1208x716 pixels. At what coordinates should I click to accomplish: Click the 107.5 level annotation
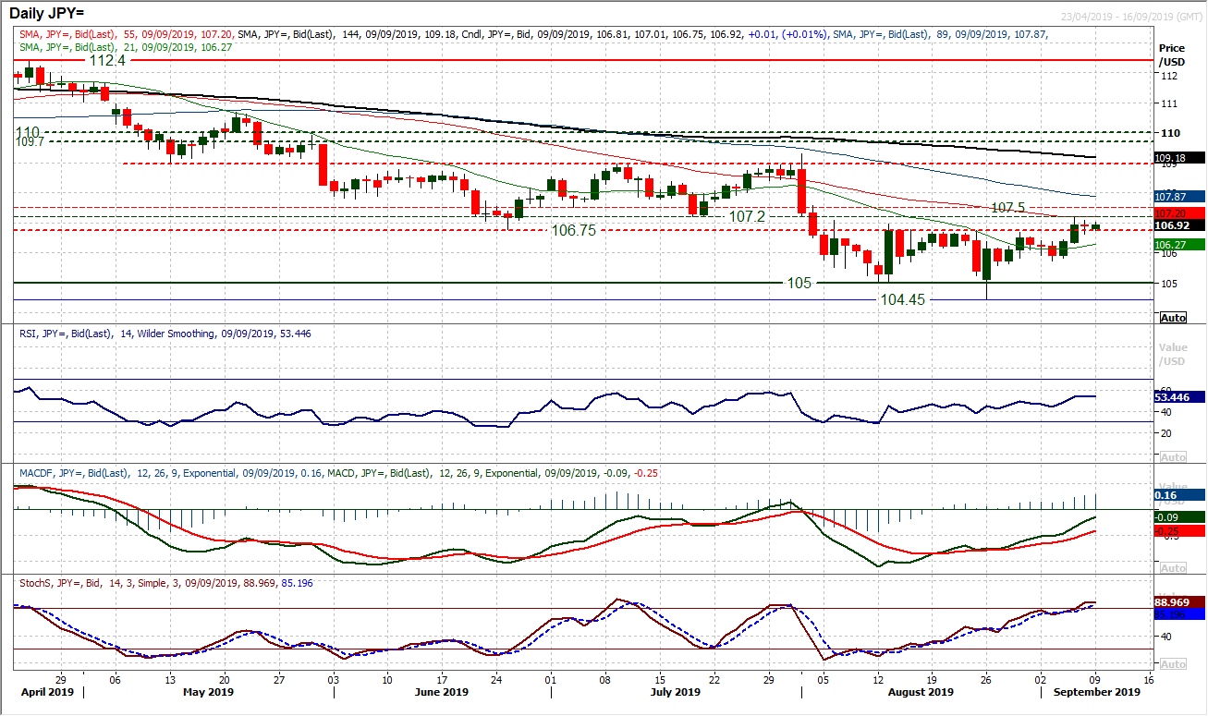[x=1007, y=207]
